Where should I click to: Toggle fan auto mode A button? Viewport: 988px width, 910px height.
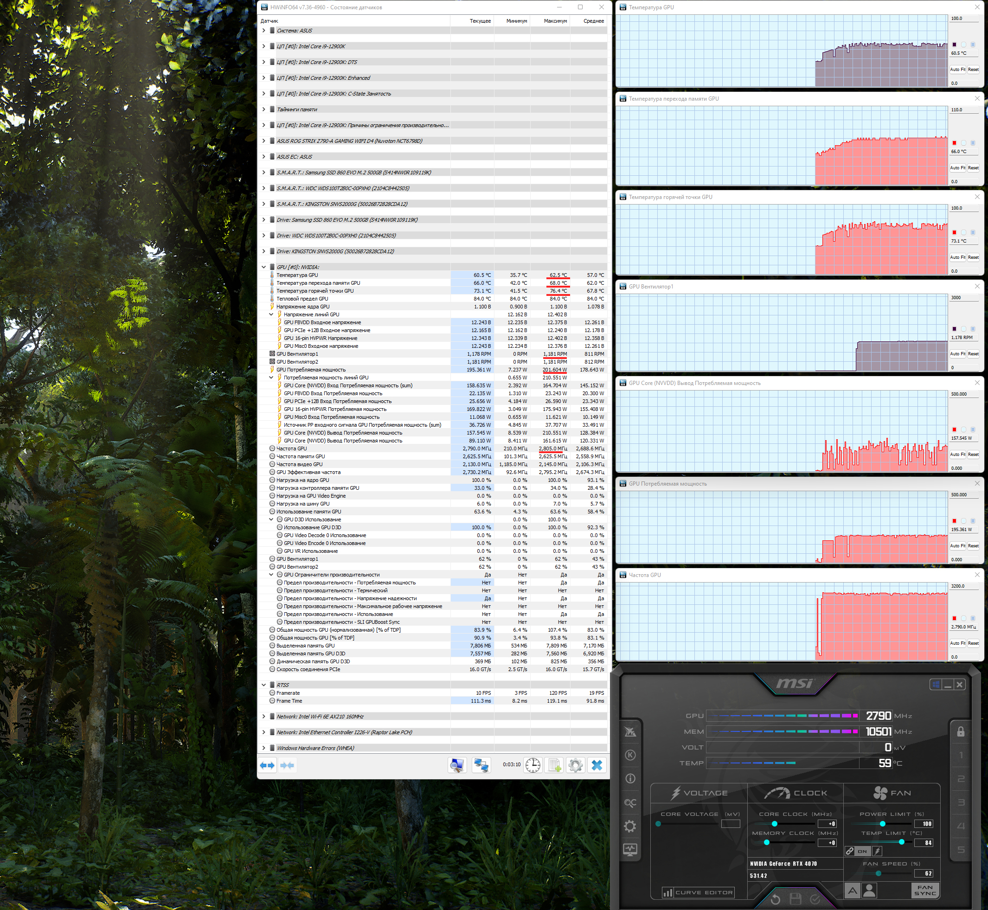point(853,891)
